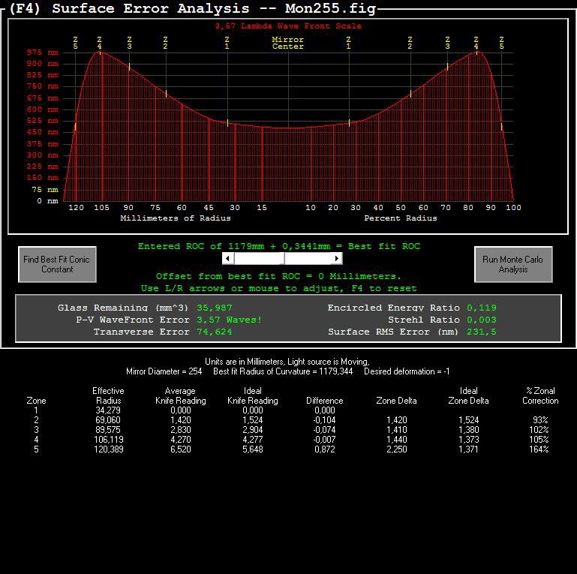577x574 pixels.
Task: Click zone 4 ideal knife reading 4,277
Action: pos(252,440)
